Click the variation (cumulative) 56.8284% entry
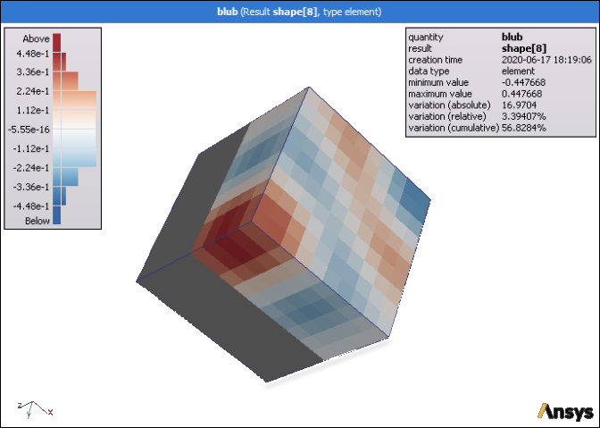 523,128
